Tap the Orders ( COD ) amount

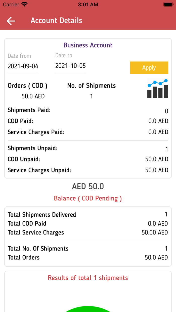pyautogui.click(x=33, y=96)
